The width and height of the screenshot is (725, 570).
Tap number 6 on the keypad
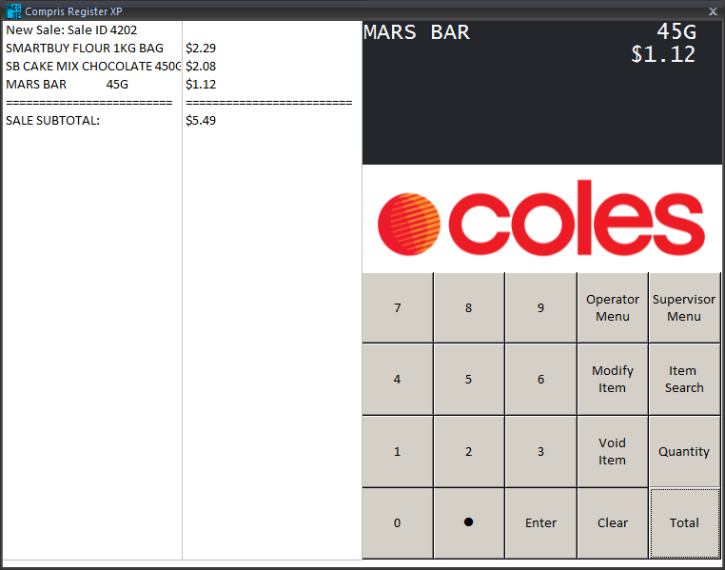pyautogui.click(x=540, y=380)
